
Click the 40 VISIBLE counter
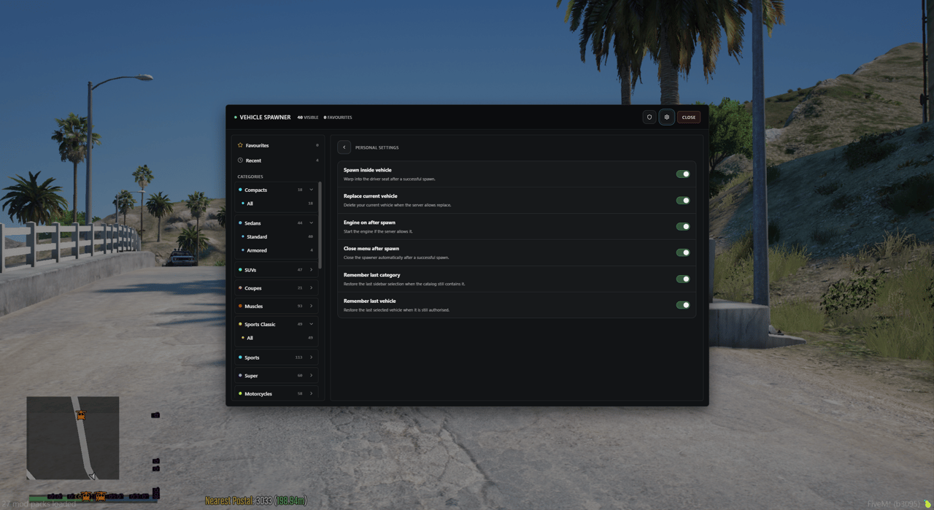[x=308, y=117]
